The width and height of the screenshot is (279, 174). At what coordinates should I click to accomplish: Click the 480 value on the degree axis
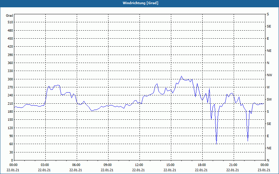(10, 30)
